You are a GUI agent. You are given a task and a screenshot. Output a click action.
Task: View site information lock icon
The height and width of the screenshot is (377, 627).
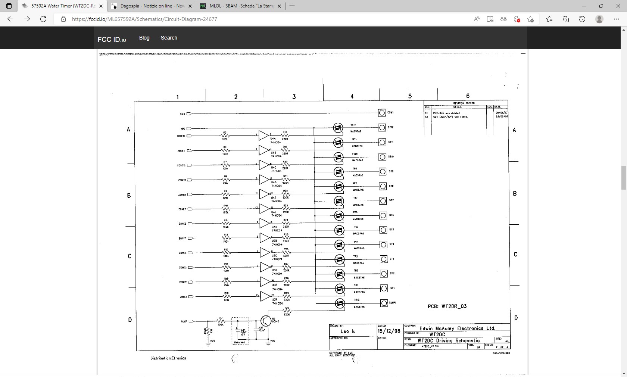pos(63,19)
